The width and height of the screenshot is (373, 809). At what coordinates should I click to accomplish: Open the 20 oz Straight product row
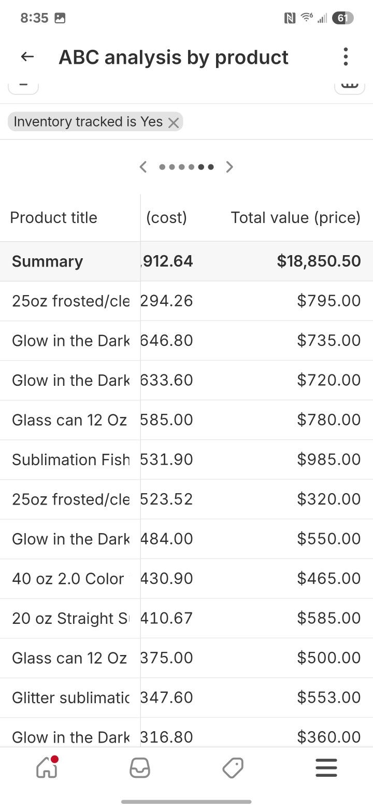pyautogui.click(x=71, y=618)
